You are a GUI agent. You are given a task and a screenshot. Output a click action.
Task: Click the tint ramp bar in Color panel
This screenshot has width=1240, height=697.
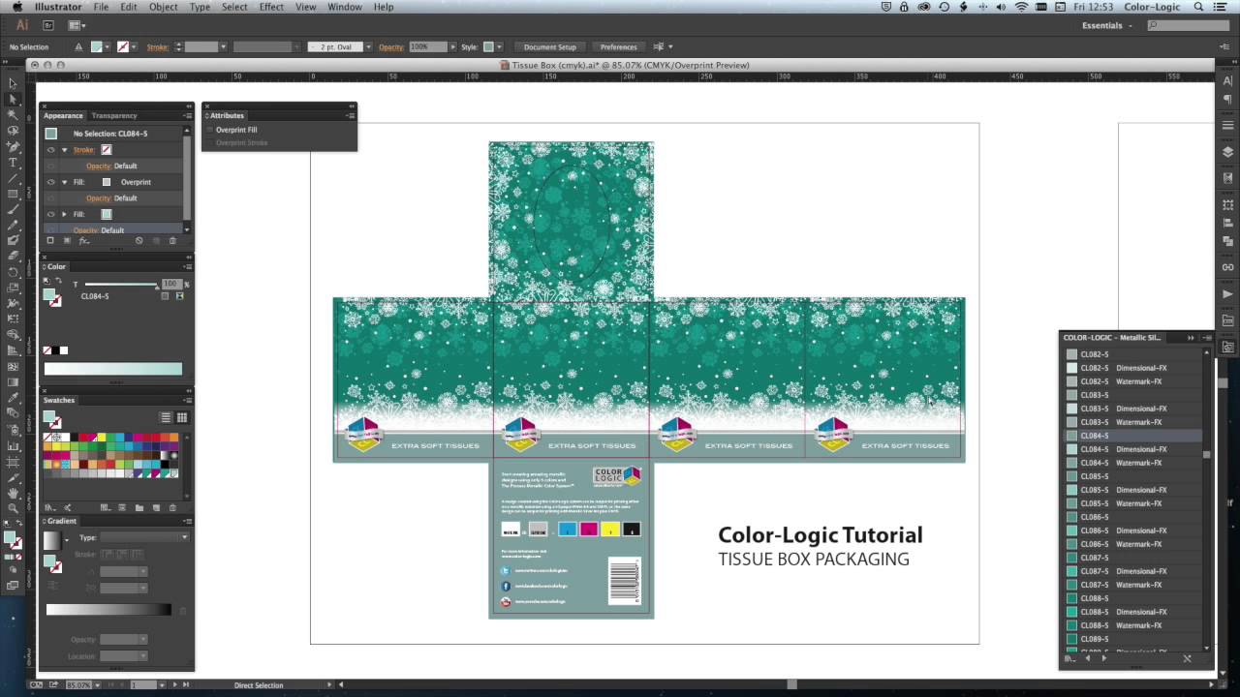click(x=112, y=369)
